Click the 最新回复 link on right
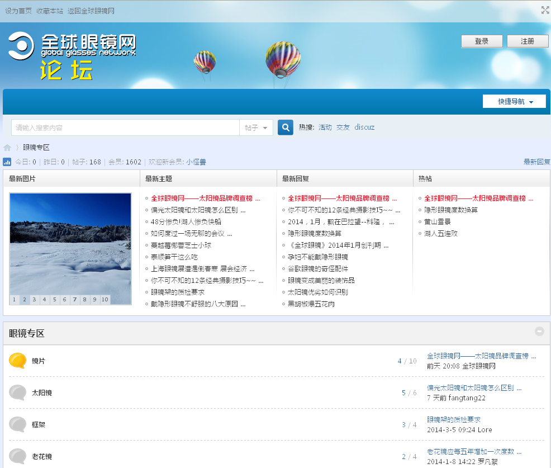 click(536, 162)
